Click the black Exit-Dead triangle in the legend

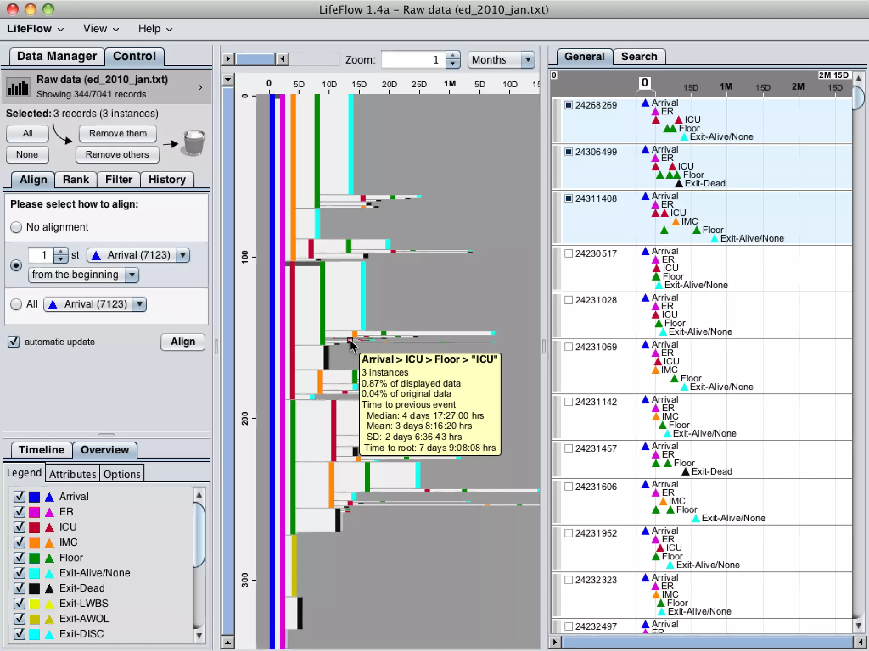pyautogui.click(x=50, y=588)
